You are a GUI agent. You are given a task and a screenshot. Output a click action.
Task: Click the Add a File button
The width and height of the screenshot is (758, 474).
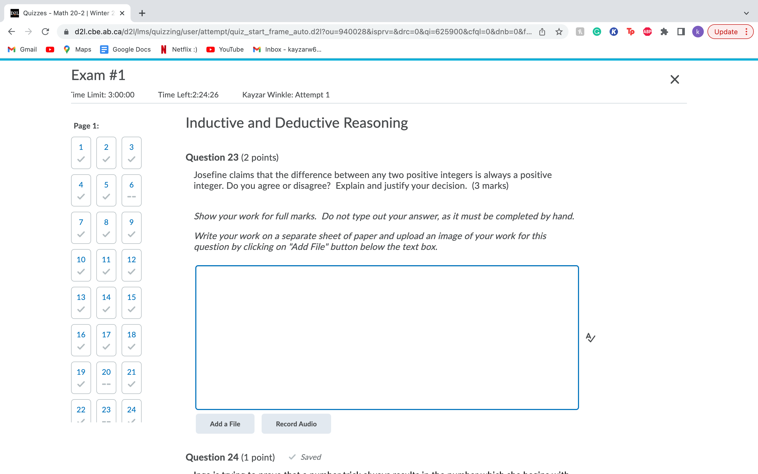point(225,423)
